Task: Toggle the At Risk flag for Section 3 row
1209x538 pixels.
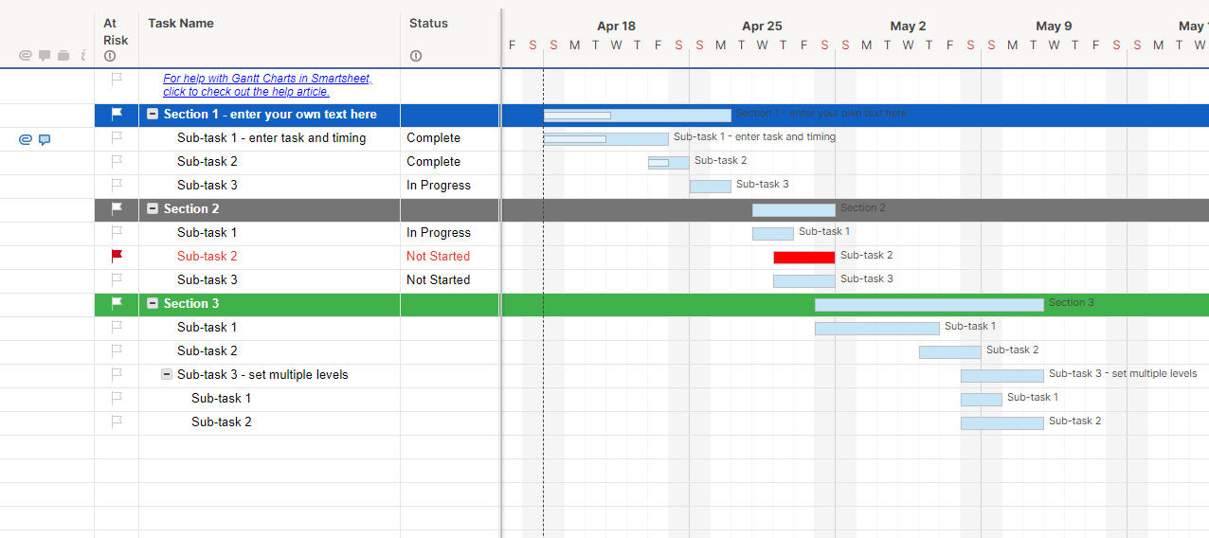Action: (117, 303)
